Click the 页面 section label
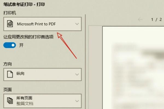Viewport: 164px width, 109px height. [x=7, y=90]
